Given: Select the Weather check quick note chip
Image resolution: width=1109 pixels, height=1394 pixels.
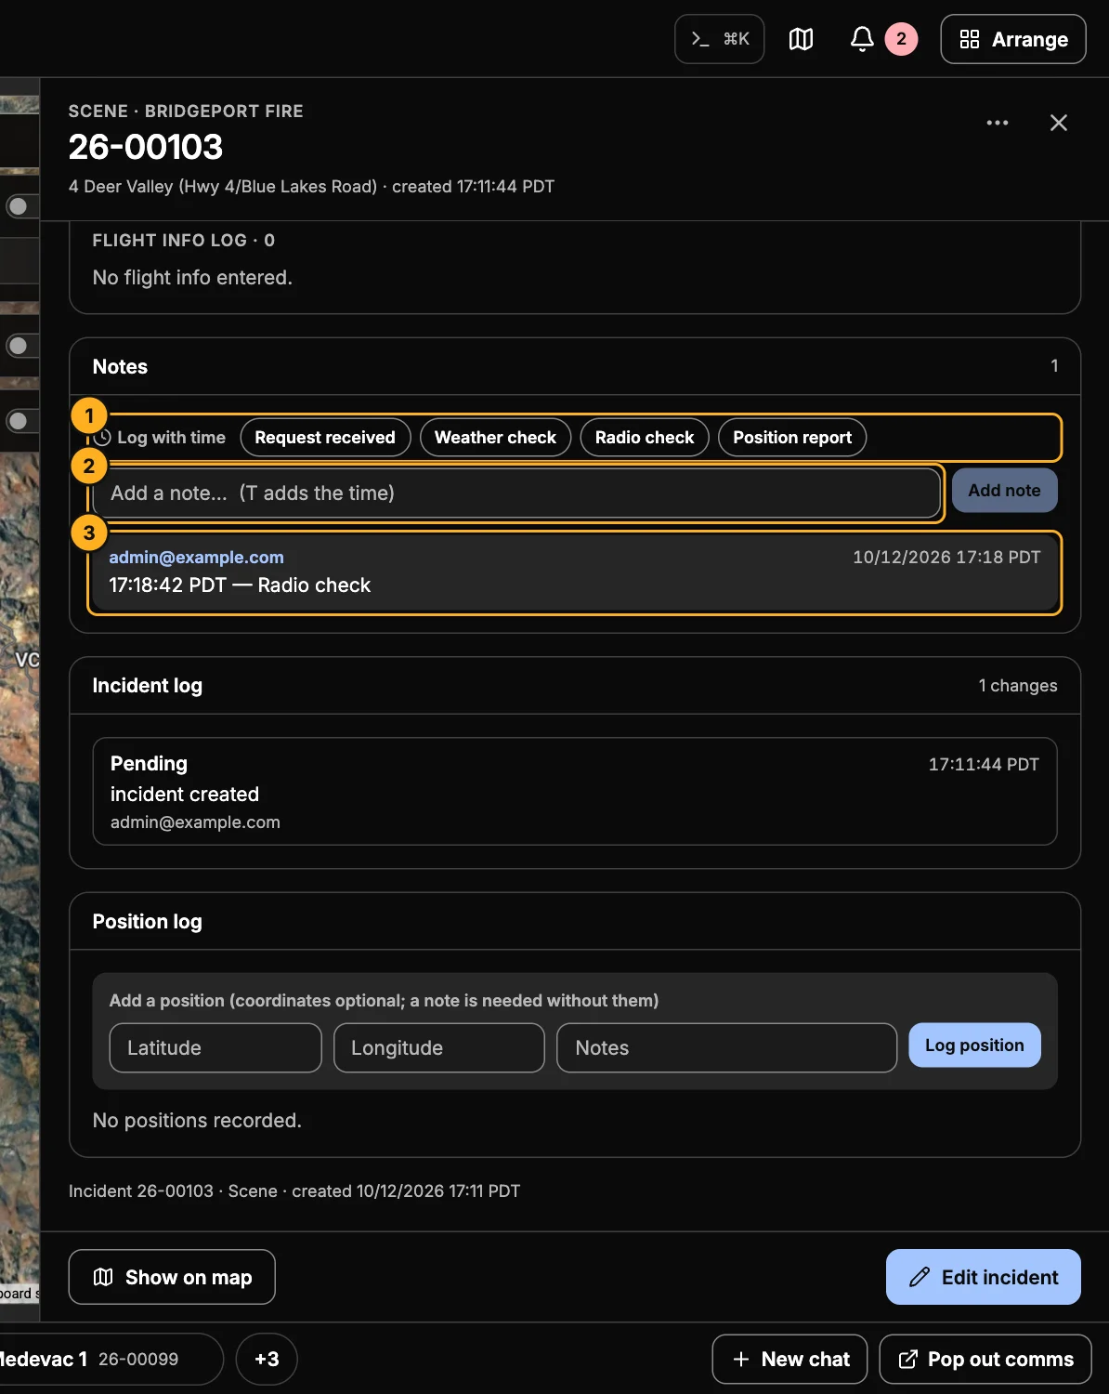Looking at the screenshot, I should [495, 438].
